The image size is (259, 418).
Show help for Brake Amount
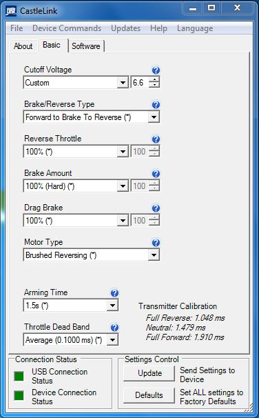156,174
